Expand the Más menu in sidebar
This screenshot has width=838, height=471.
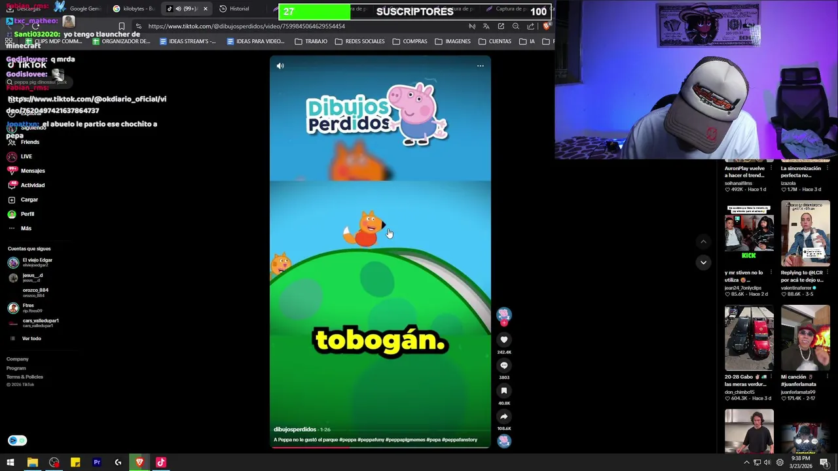(x=20, y=228)
